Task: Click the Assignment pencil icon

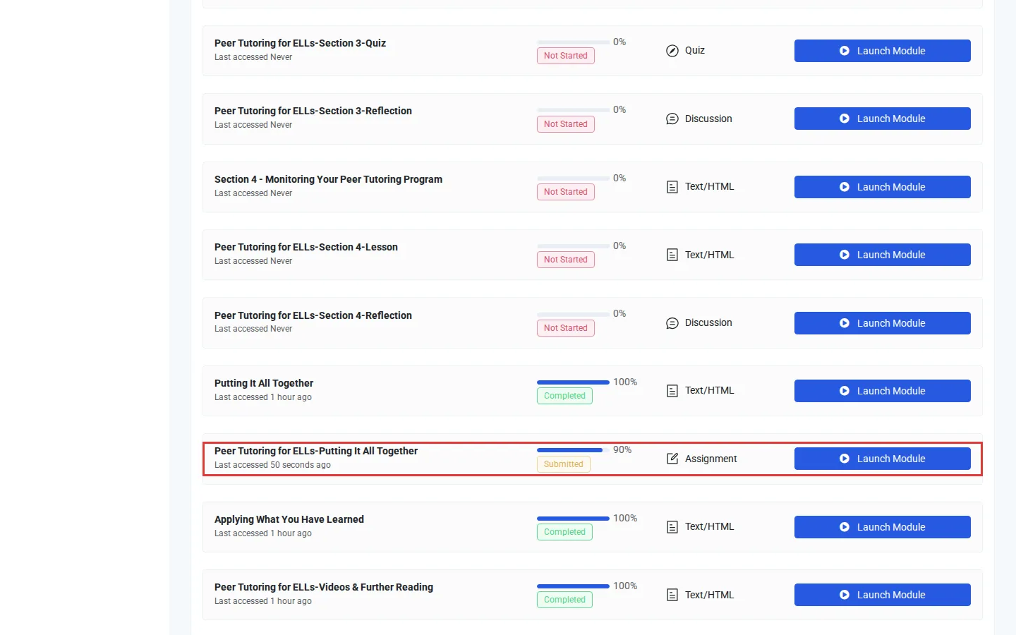Action: [672, 459]
